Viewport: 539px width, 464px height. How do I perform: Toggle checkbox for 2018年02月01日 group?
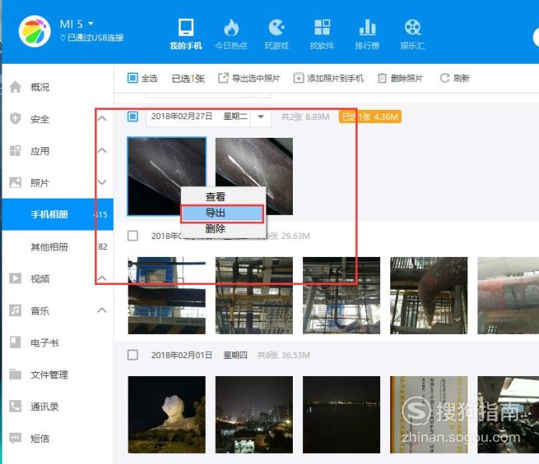point(132,355)
